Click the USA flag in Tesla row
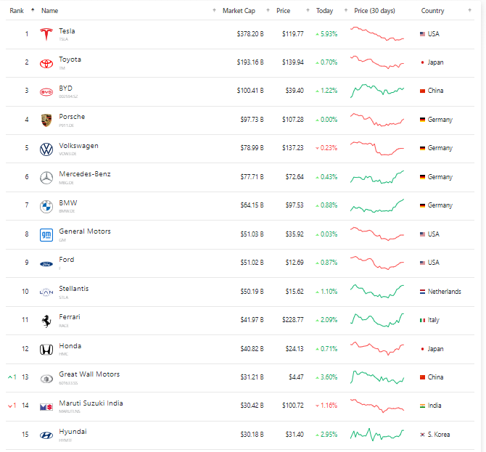This screenshot has height=452, width=486. point(422,34)
